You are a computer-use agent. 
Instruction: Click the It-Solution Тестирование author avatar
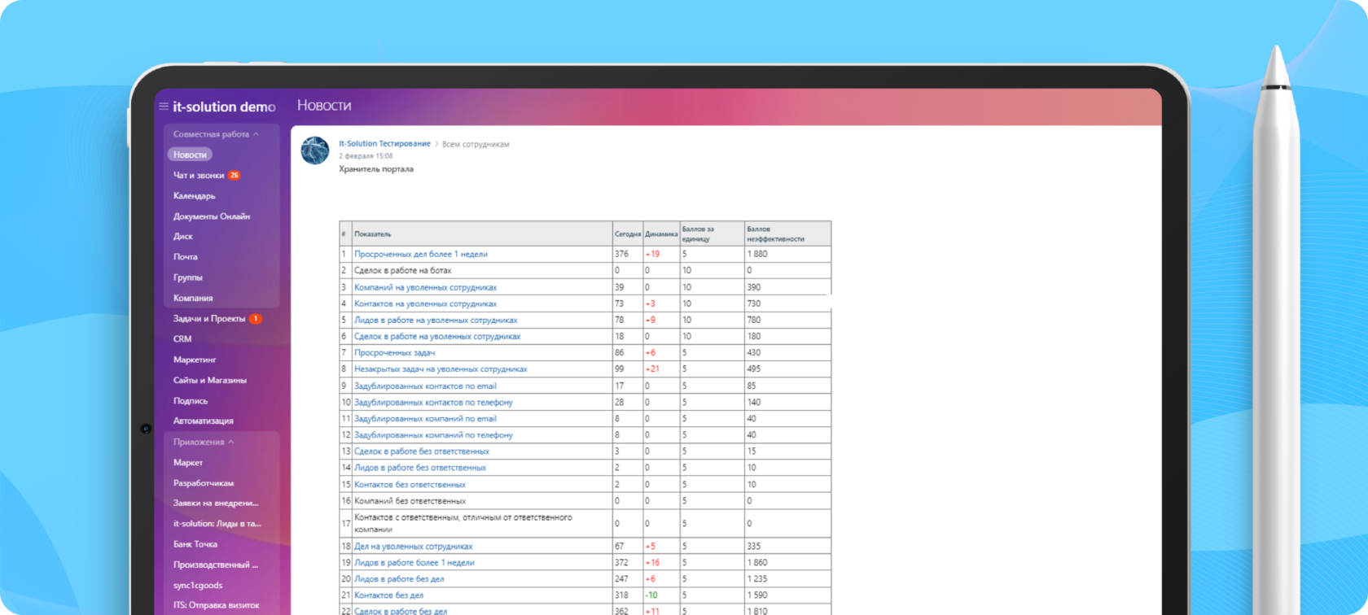pos(315,150)
